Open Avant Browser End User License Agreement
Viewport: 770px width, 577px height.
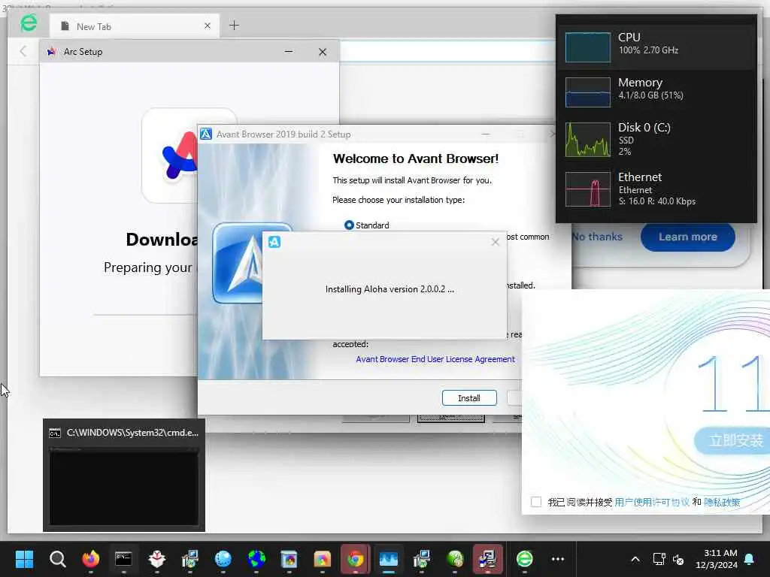pyautogui.click(x=435, y=359)
